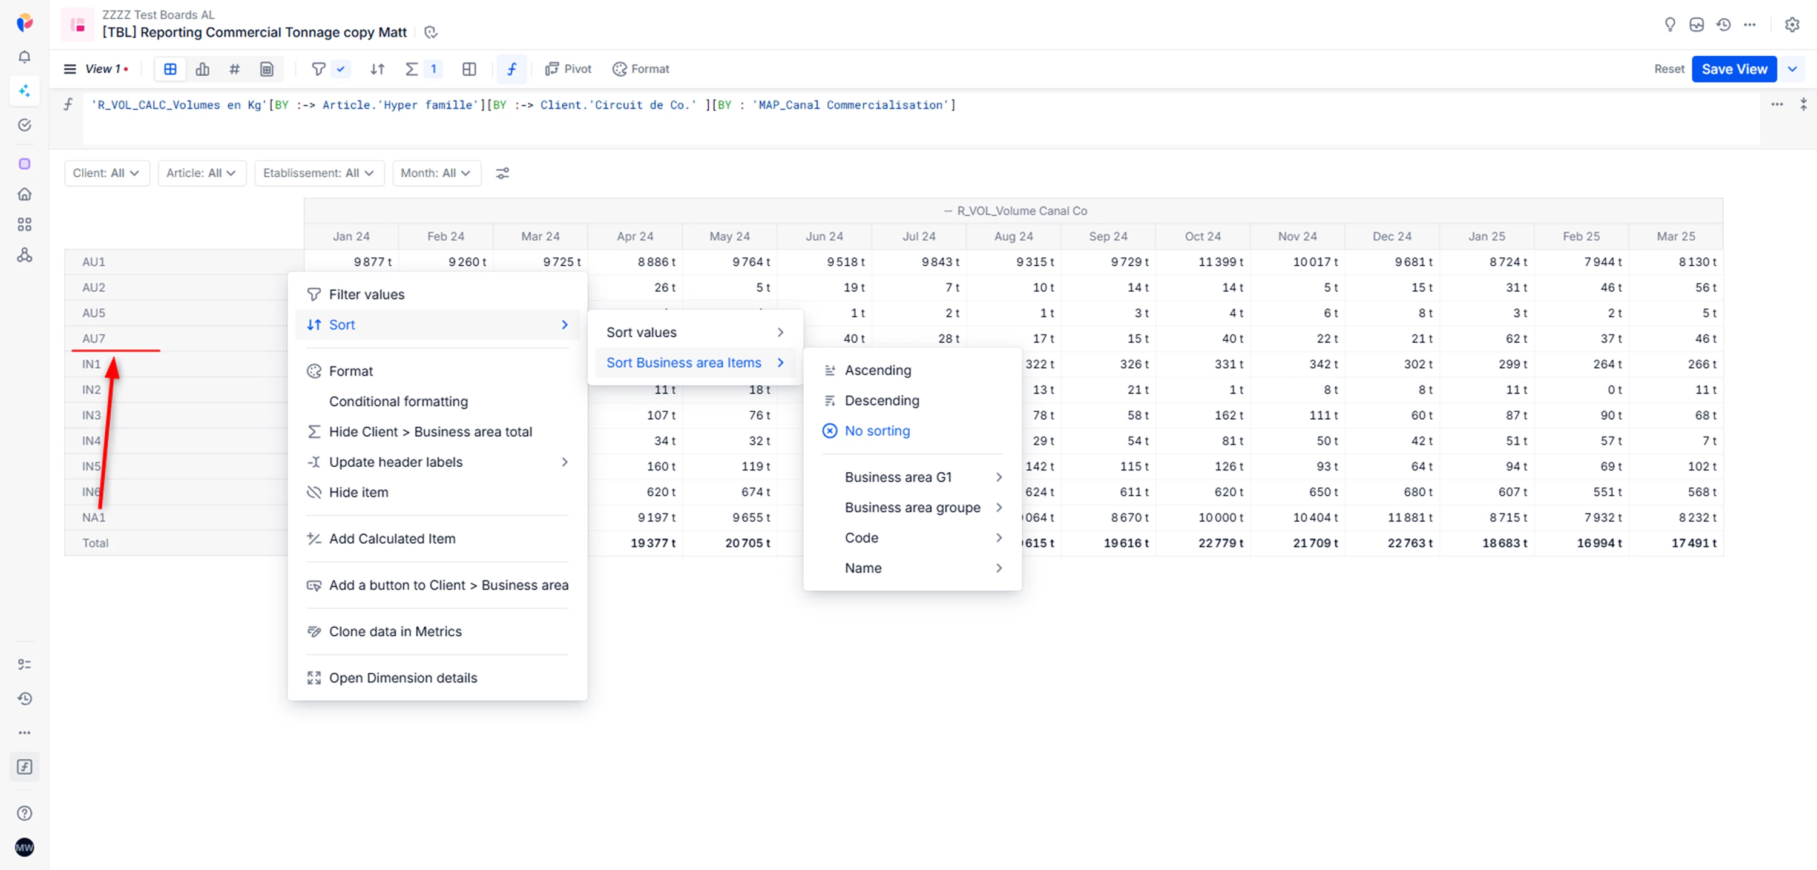Image resolution: width=1817 pixels, height=870 pixels.
Task: Open the settings gear icon
Action: point(1792,25)
